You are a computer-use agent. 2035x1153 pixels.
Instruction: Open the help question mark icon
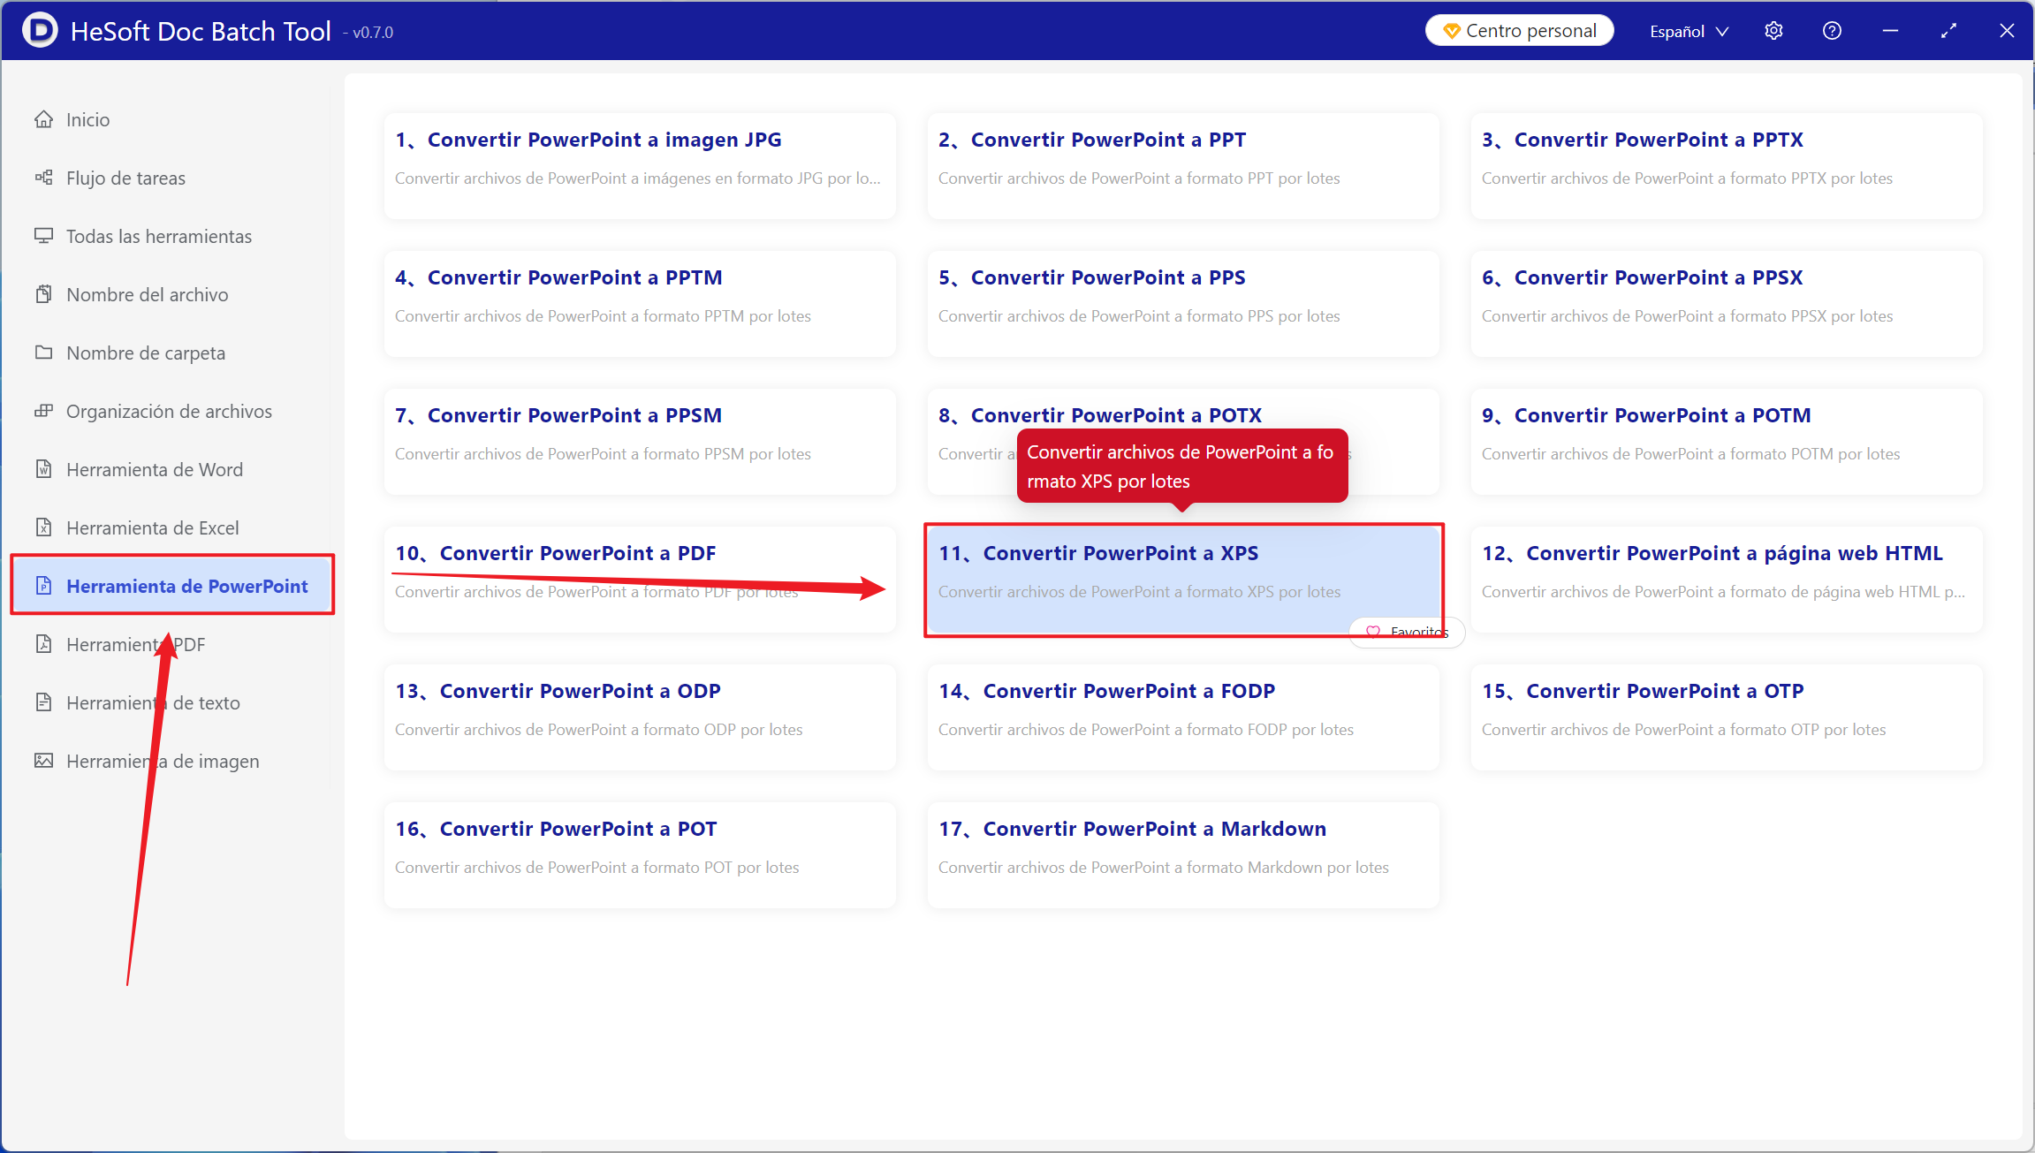point(1832,31)
